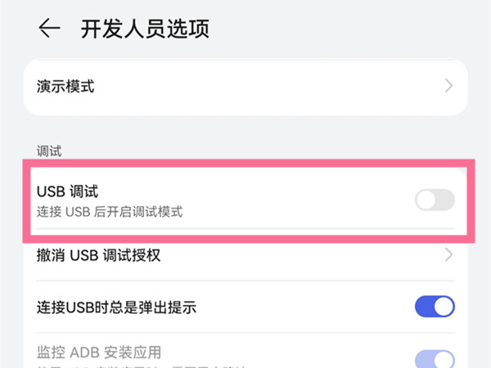Click the 连接 USB 后开启调试模式 description

[110, 212]
